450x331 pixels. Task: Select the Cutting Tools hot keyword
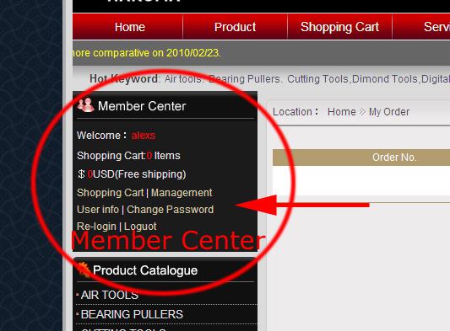pyautogui.click(x=317, y=78)
